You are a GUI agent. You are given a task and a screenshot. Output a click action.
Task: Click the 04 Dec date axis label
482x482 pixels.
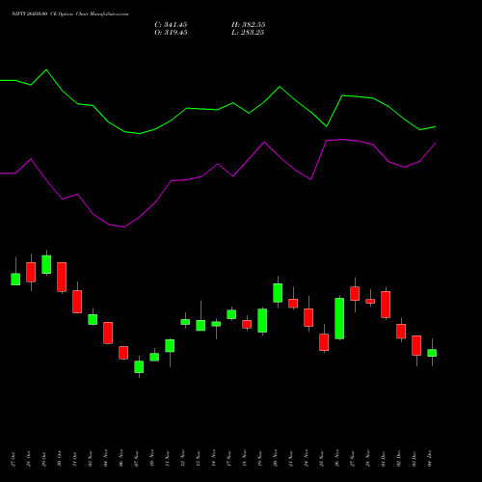pos(430,459)
